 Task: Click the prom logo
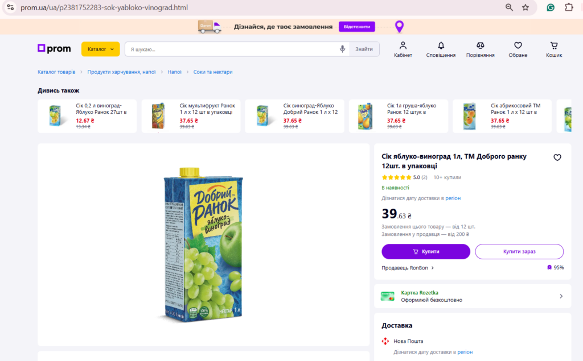click(x=54, y=49)
